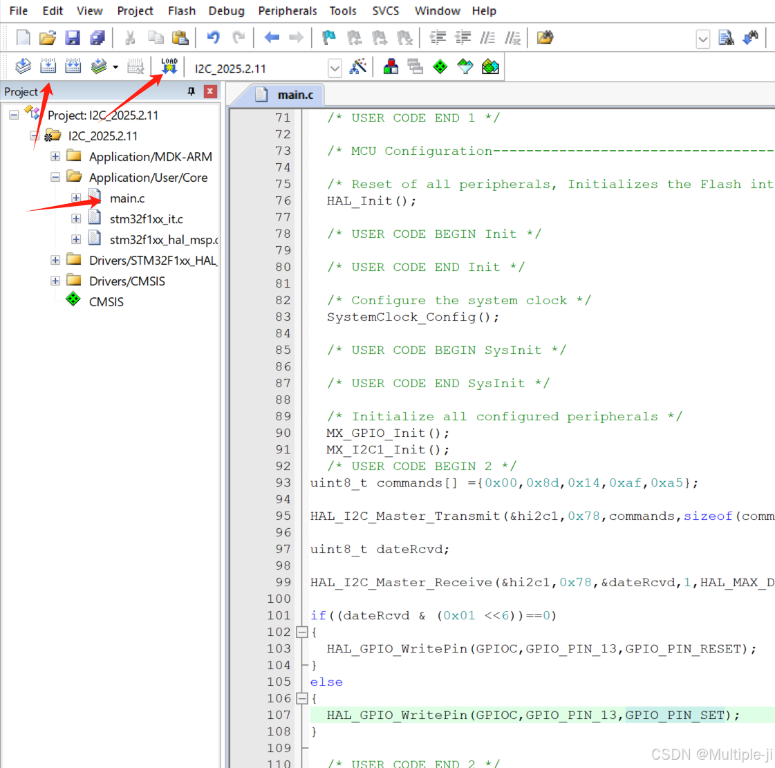Image resolution: width=775 pixels, height=768 pixels.
Task: Open the SVCS menu
Action: tap(386, 11)
